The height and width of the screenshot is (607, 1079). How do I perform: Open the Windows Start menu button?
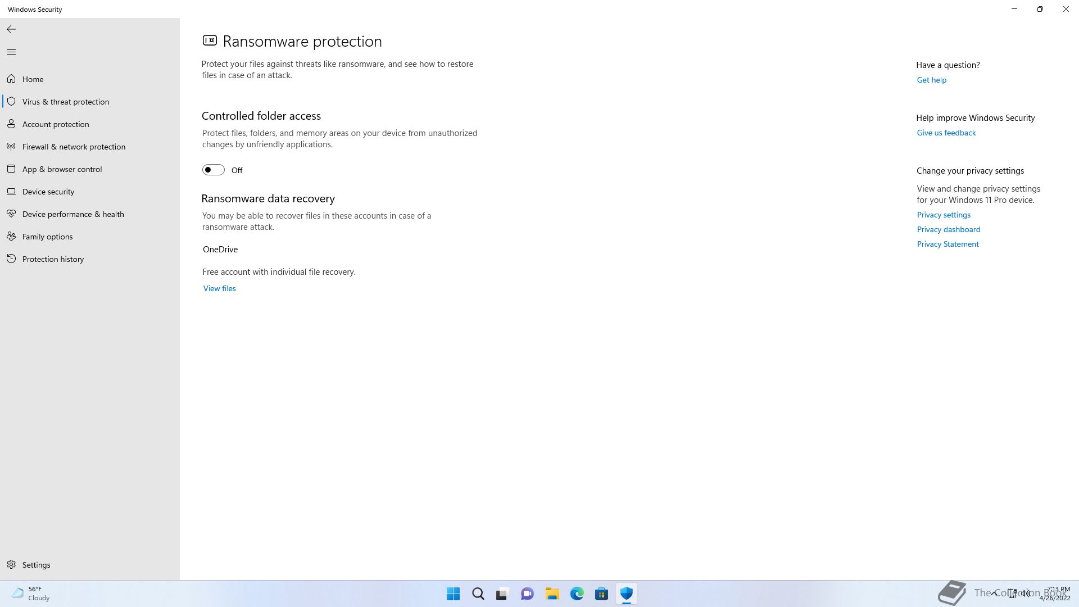(453, 594)
